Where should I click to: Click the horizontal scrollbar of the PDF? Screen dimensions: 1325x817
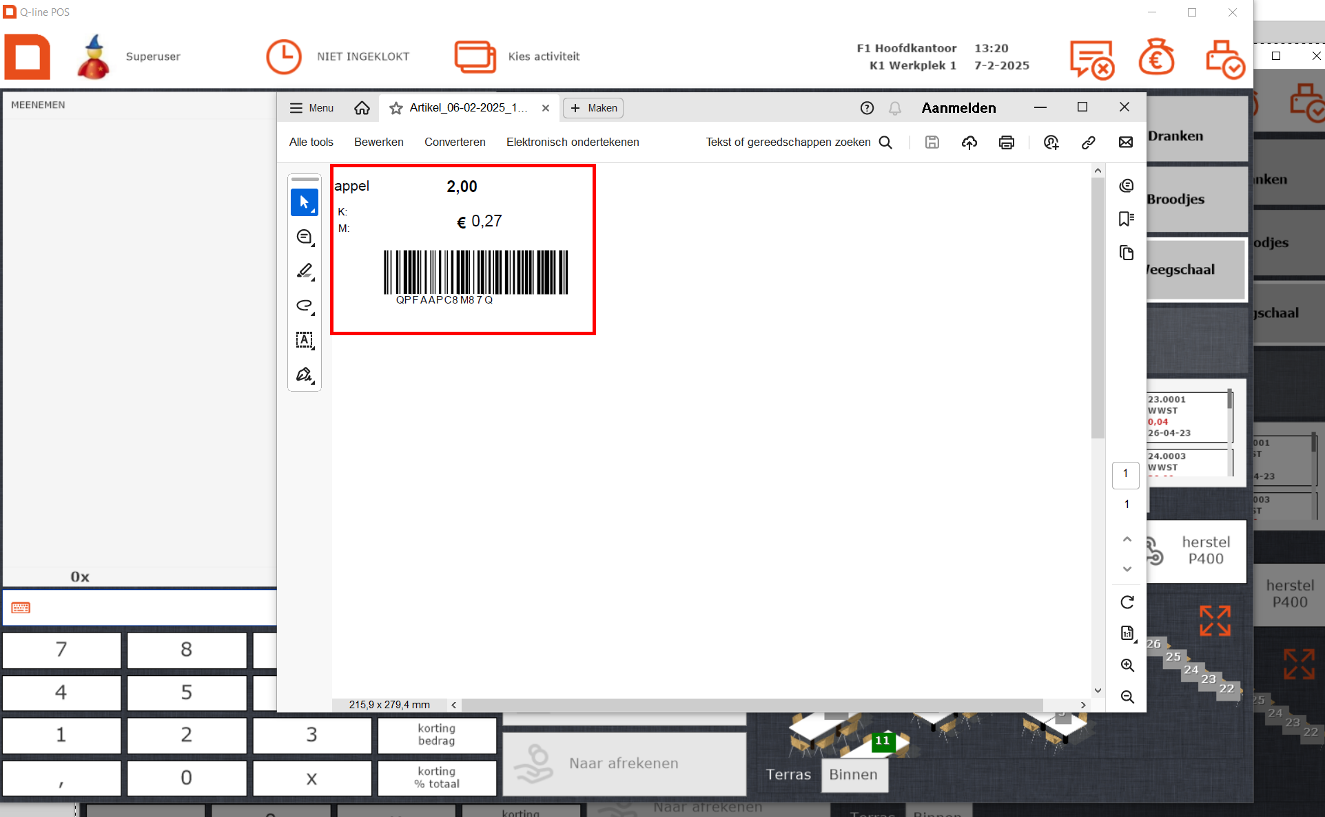pyautogui.click(x=752, y=705)
